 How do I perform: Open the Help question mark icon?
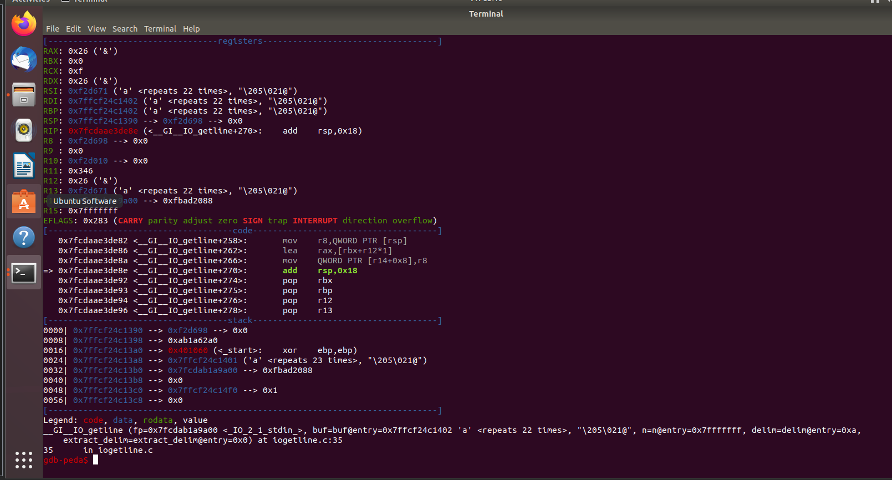point(24,237)
